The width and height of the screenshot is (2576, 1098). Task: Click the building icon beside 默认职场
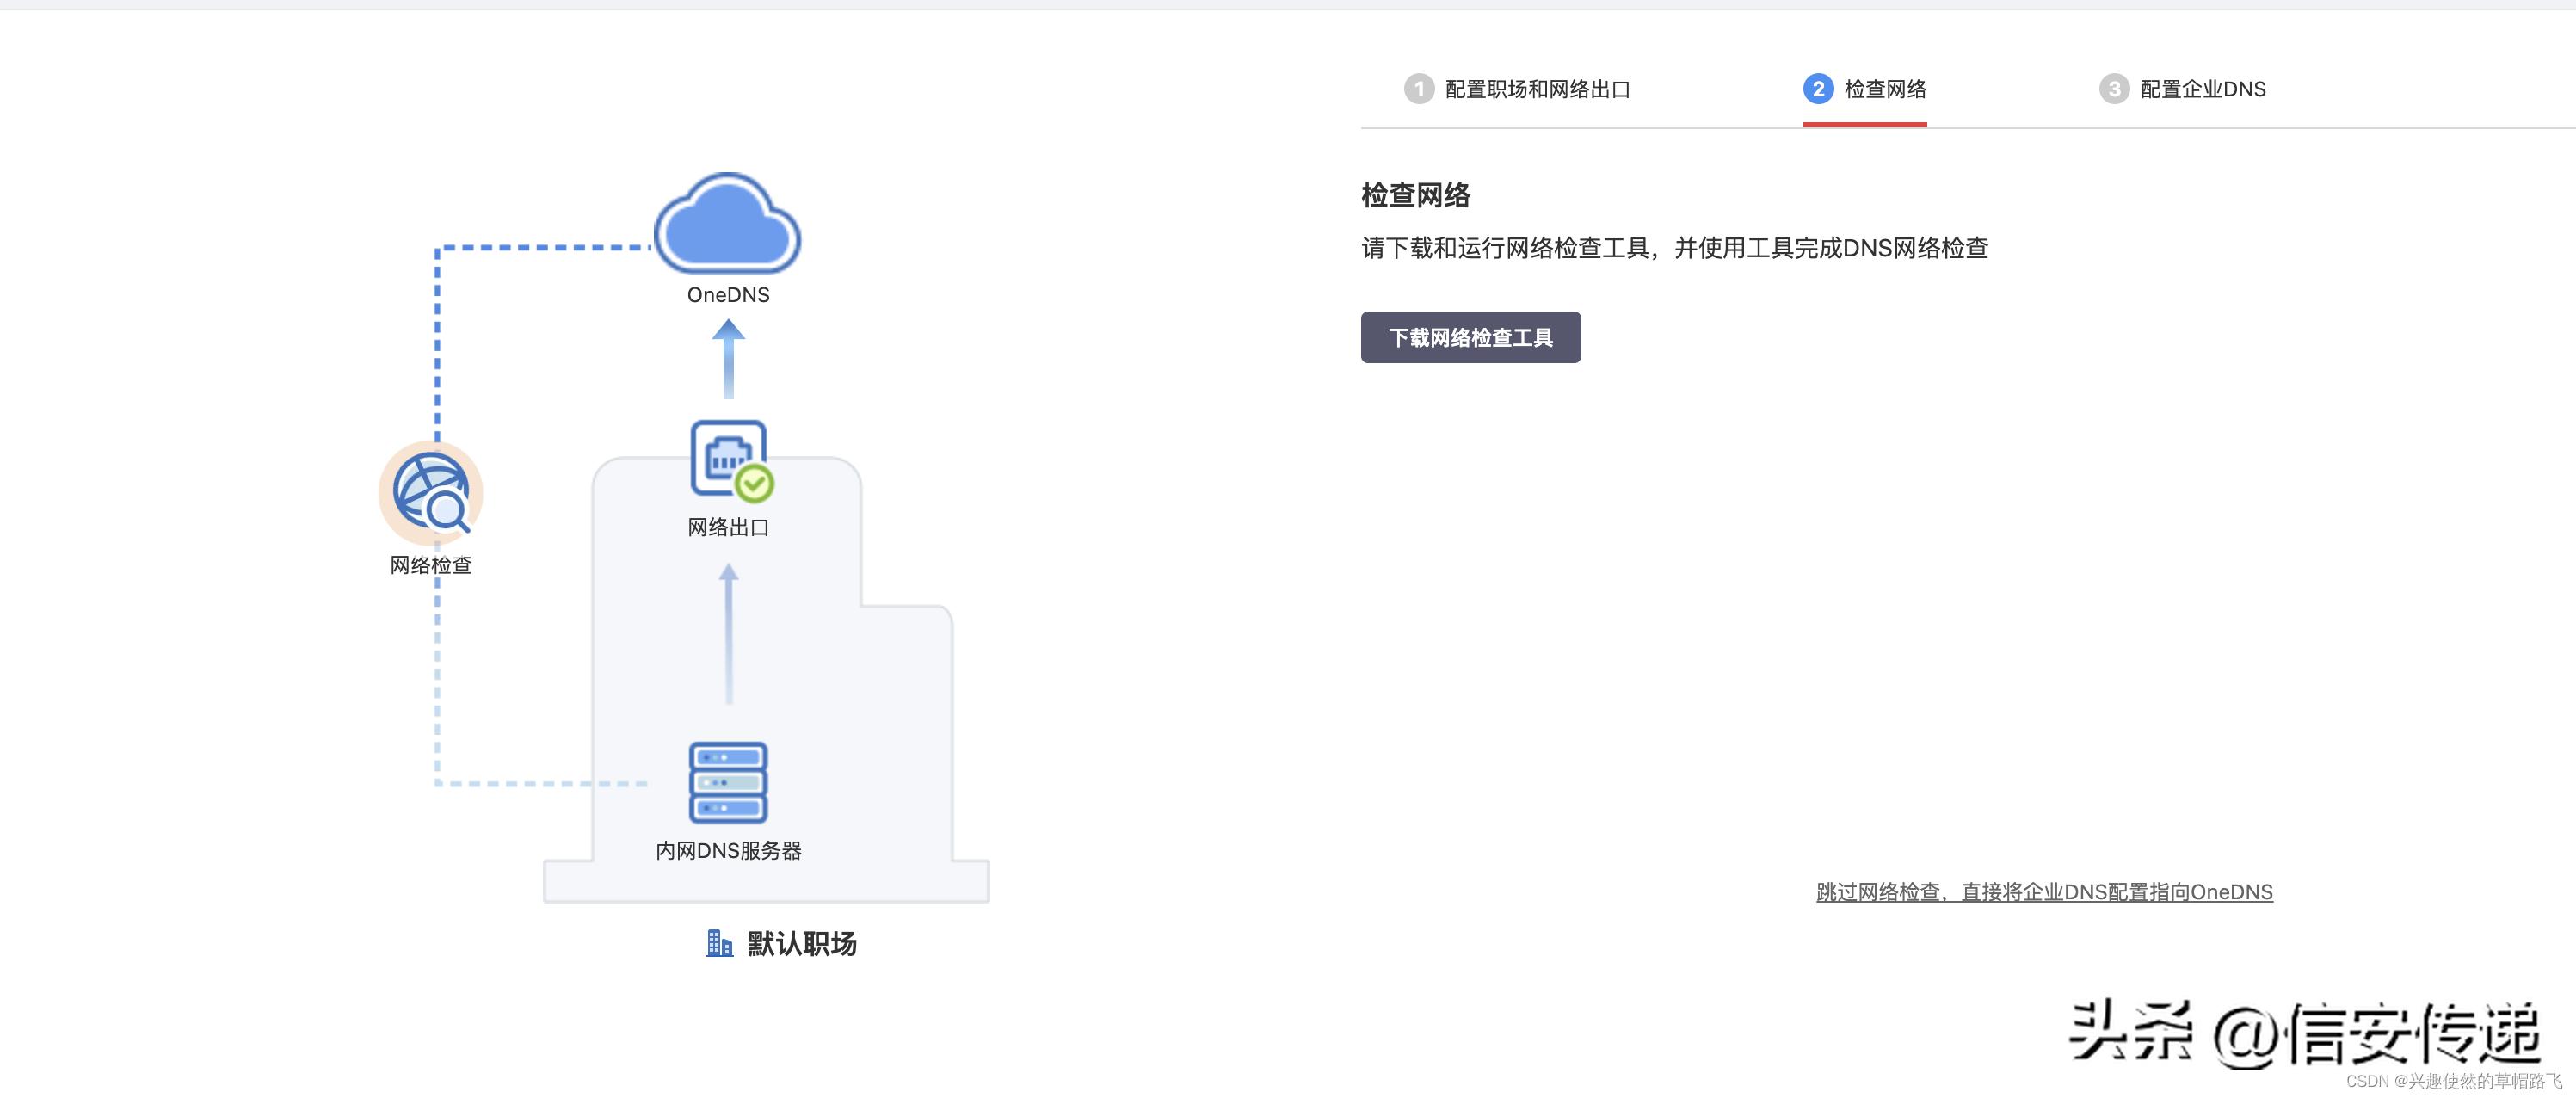pyautogui.click(x=719, y=943)
